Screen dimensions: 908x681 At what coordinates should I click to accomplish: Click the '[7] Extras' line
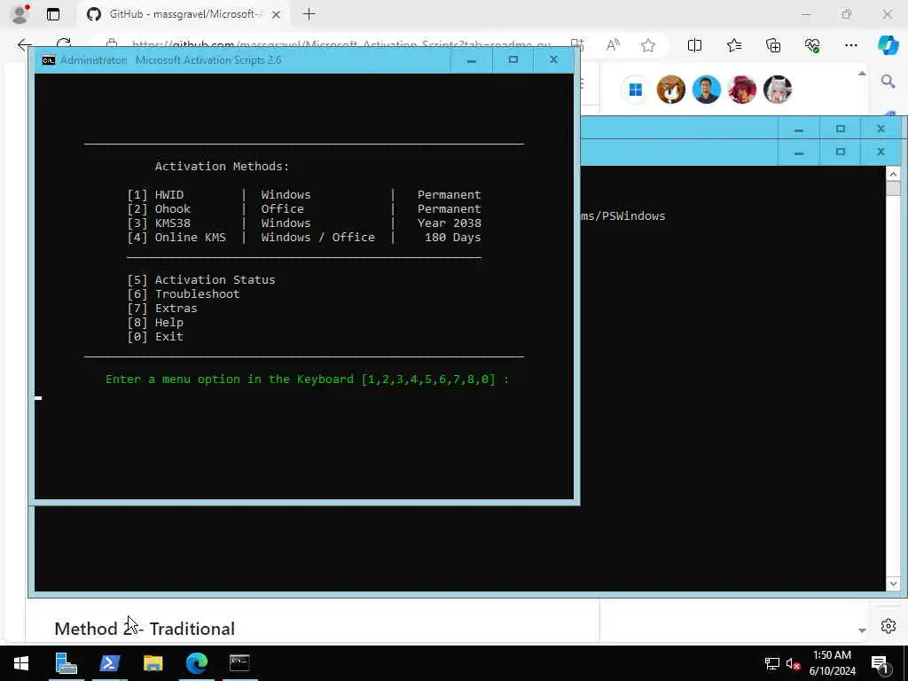click(x=162, y=308)
